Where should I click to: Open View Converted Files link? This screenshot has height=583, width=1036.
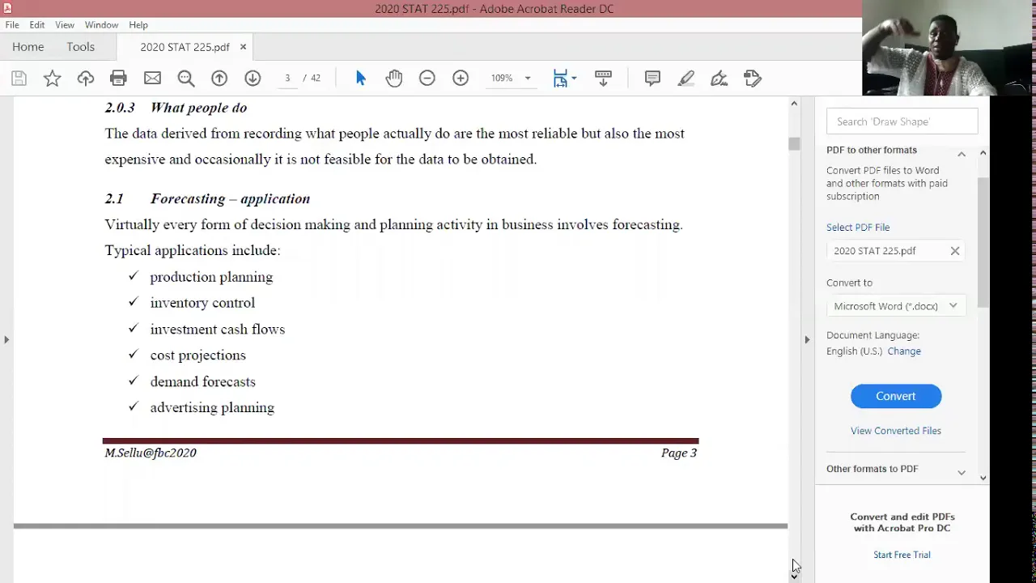(x=896, y=431)
